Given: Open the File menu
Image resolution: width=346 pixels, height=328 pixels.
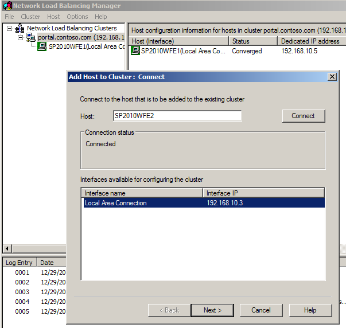Looking at the screenshot, I should point(9,17).
